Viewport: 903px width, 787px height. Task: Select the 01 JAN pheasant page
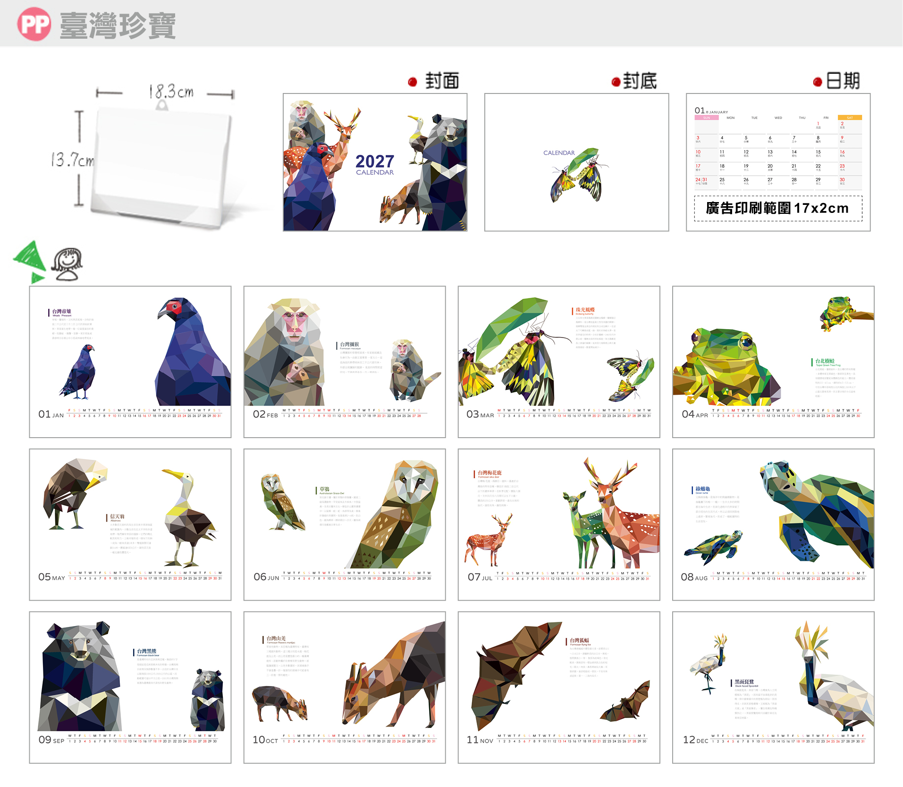[x=130, y=362]
